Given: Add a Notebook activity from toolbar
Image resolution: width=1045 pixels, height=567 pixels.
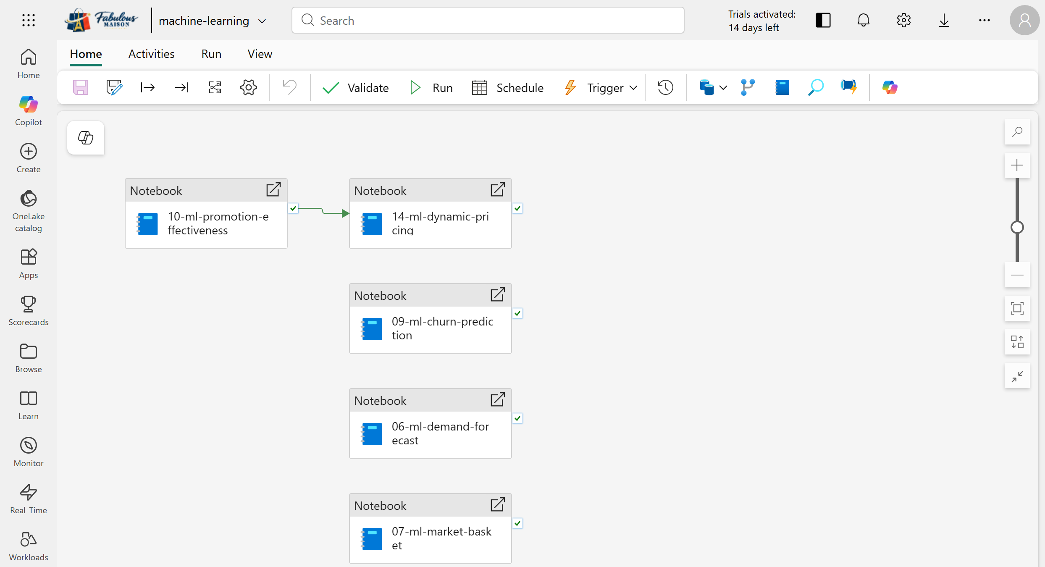Looking at the screenshot, I should point(782,87).
